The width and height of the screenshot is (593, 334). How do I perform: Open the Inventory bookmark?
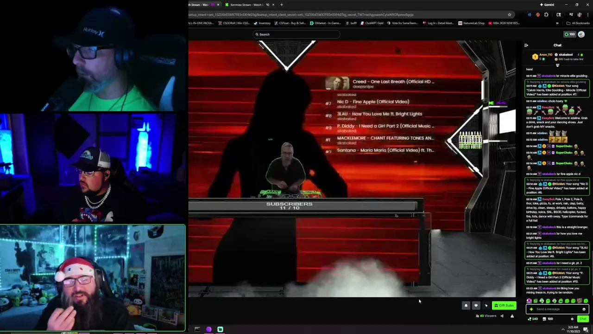click(262, 23)
